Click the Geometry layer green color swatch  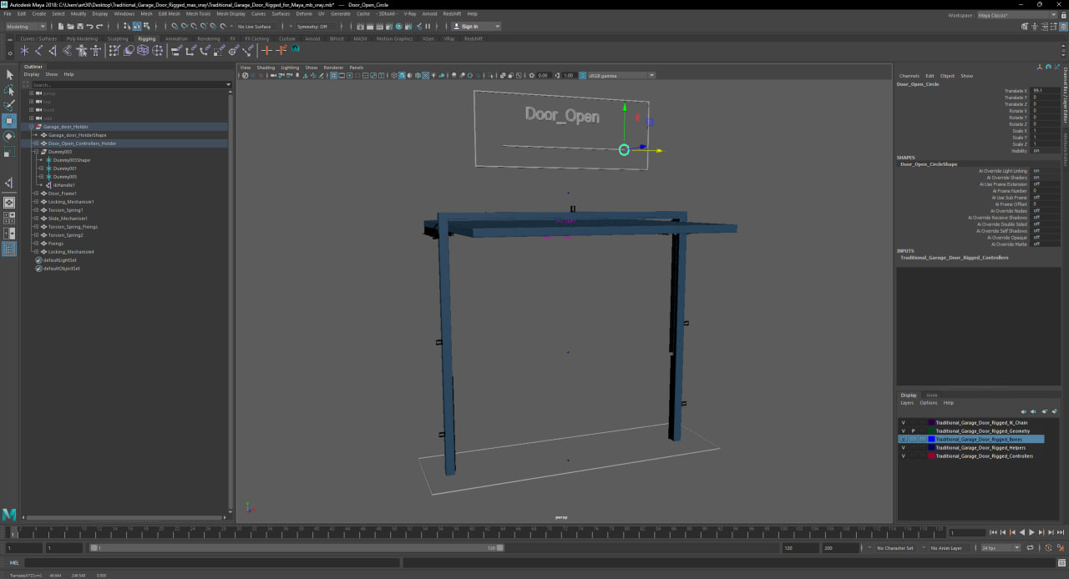pyautogui.click(x=931, y=431)
